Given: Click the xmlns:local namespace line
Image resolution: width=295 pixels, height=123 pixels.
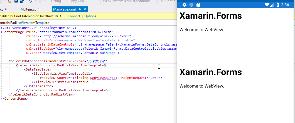Looking at the screenshot, I should tap(80, 40).
